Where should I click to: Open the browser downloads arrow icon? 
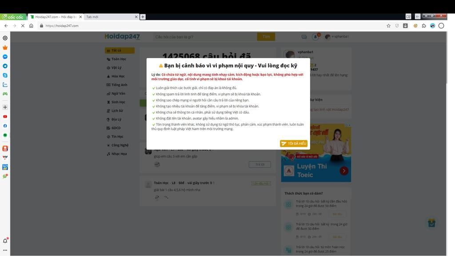(405, 25)
